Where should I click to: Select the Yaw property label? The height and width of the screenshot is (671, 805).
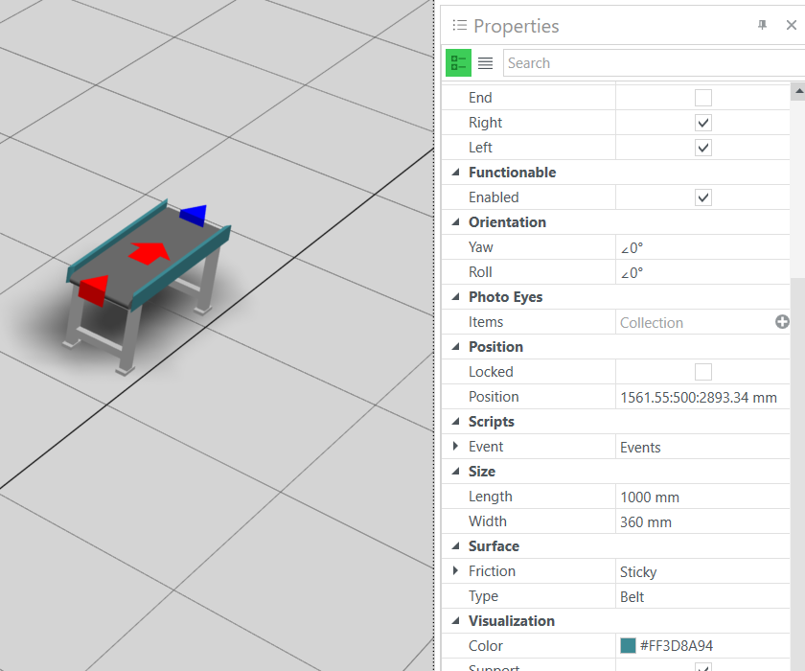click(x=480, y=247)
